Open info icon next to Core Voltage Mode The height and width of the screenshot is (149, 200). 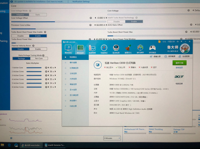pyautogui.click(x=30, y=11)
